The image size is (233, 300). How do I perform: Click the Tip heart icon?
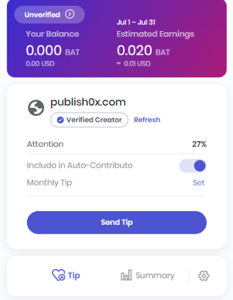59,275
